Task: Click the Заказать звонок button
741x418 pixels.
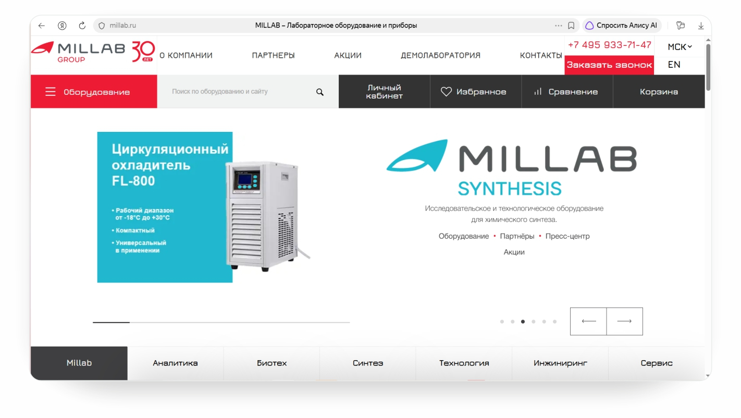Action: click(x=609, y=65)
